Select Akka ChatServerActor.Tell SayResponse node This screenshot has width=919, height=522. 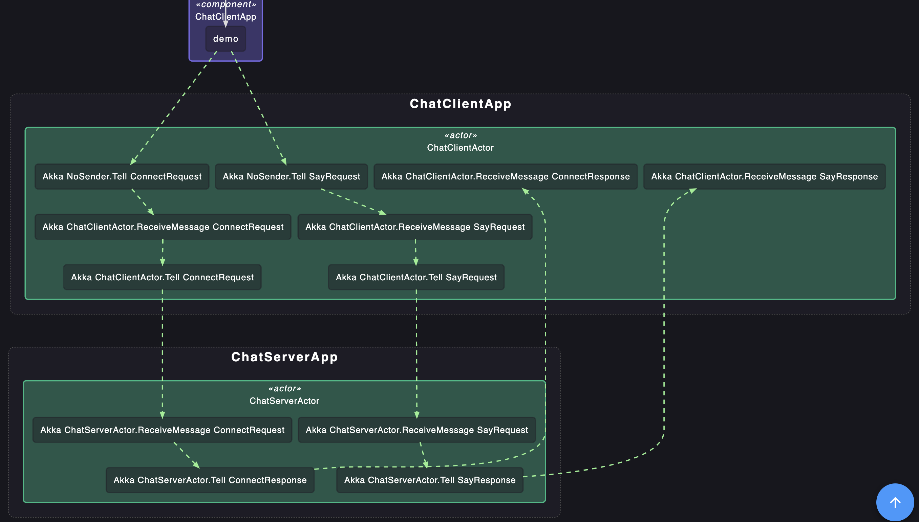(x=430, y=480)
